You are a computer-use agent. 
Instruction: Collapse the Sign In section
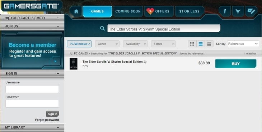coord(32,74)
